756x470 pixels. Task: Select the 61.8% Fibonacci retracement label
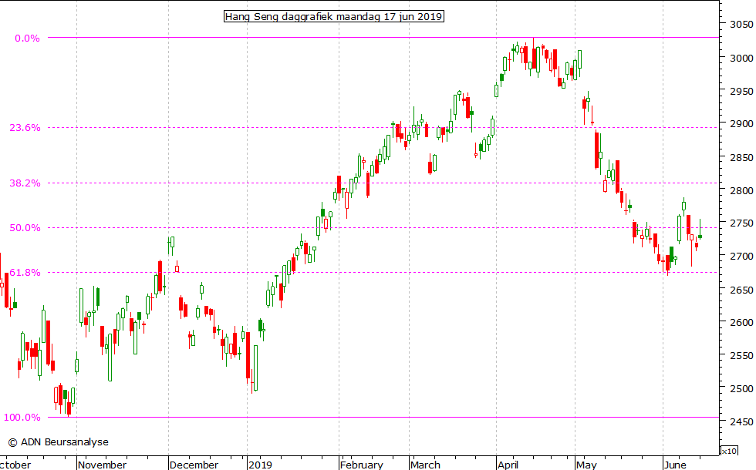tap(25, 273)
